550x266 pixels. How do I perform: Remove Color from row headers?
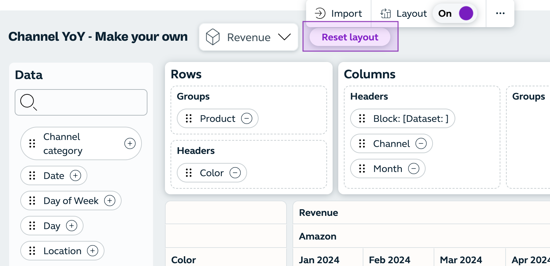235,173
